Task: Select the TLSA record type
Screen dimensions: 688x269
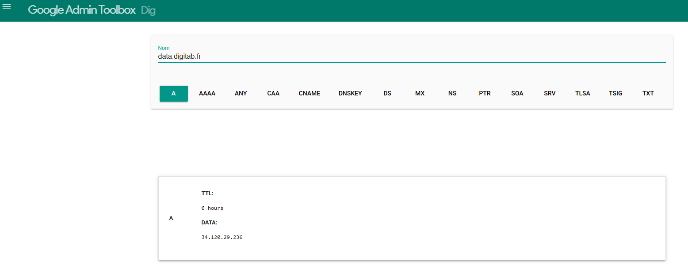Action: click(583, 94)
